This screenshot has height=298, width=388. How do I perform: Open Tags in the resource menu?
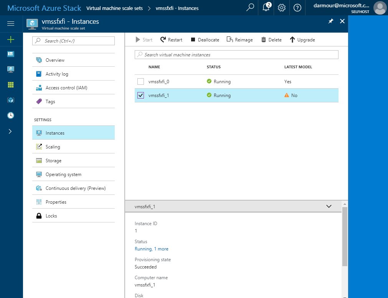pos(73,101)
